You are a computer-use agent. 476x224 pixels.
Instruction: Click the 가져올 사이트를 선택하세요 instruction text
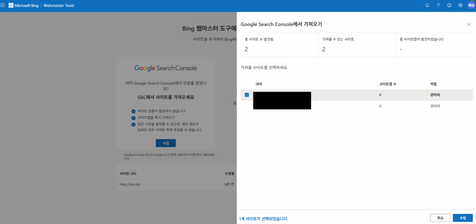(x=264, y=68)
